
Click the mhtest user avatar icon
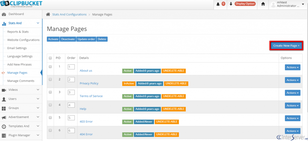point(273,4)
